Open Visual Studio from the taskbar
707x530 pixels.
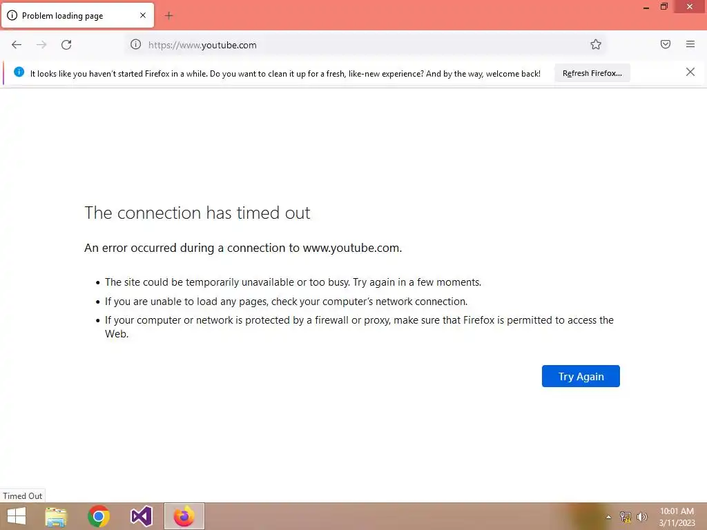click(142, 516)
